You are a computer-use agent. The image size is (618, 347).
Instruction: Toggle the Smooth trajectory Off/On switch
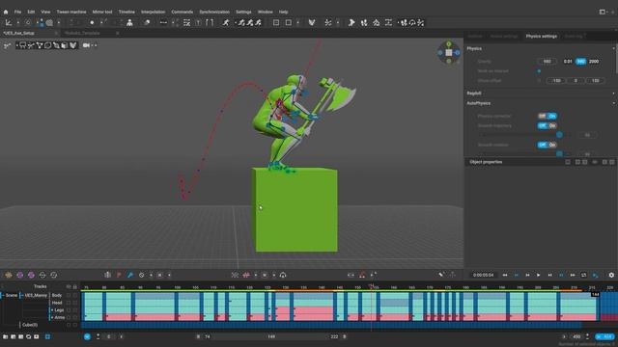(x=548, y=125)
